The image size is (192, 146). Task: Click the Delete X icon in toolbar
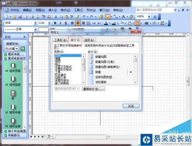tap(72, 16)
